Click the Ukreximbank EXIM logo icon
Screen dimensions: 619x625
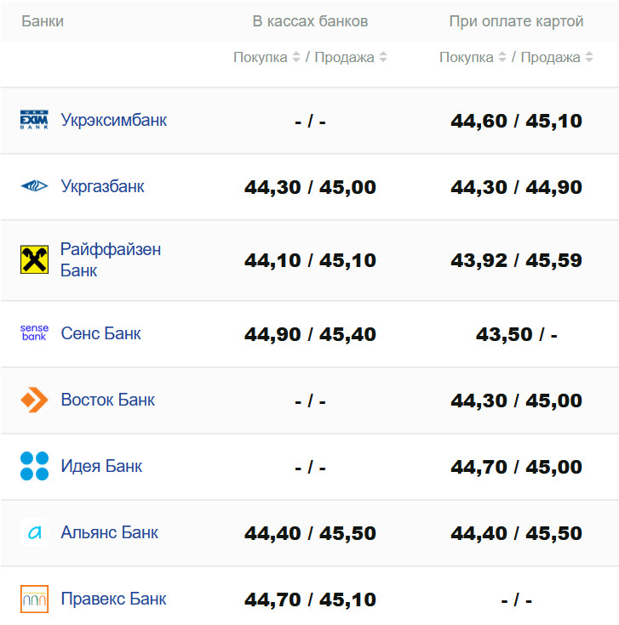click(34, 120)
